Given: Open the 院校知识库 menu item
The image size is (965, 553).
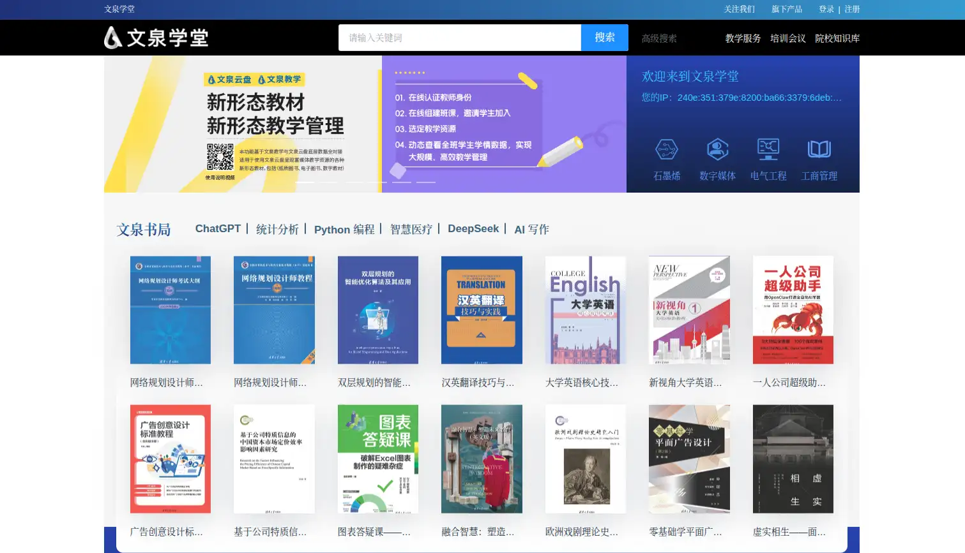Looking at the screenshot, I should (x=837, y=38).
